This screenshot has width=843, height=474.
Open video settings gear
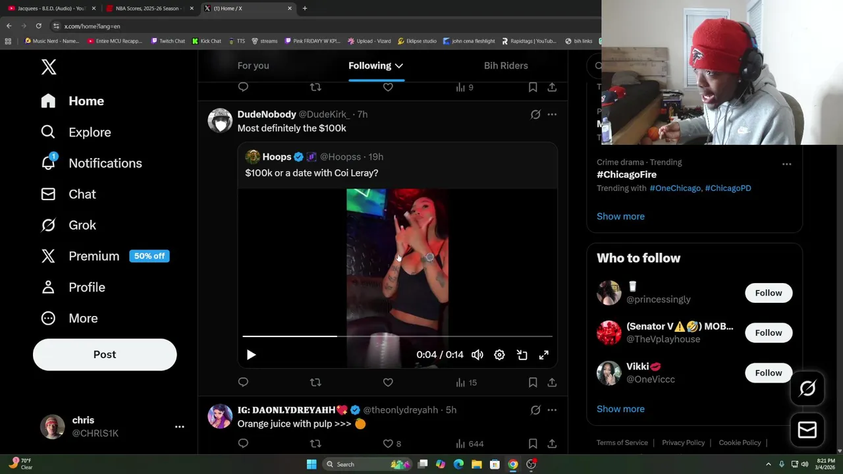pos(499,355)
